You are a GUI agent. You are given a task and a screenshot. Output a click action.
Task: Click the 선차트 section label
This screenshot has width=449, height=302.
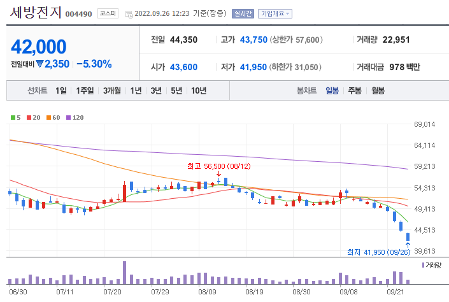(37, 90)
